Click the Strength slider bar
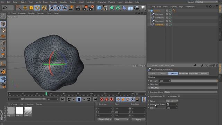 click(194, 81)
